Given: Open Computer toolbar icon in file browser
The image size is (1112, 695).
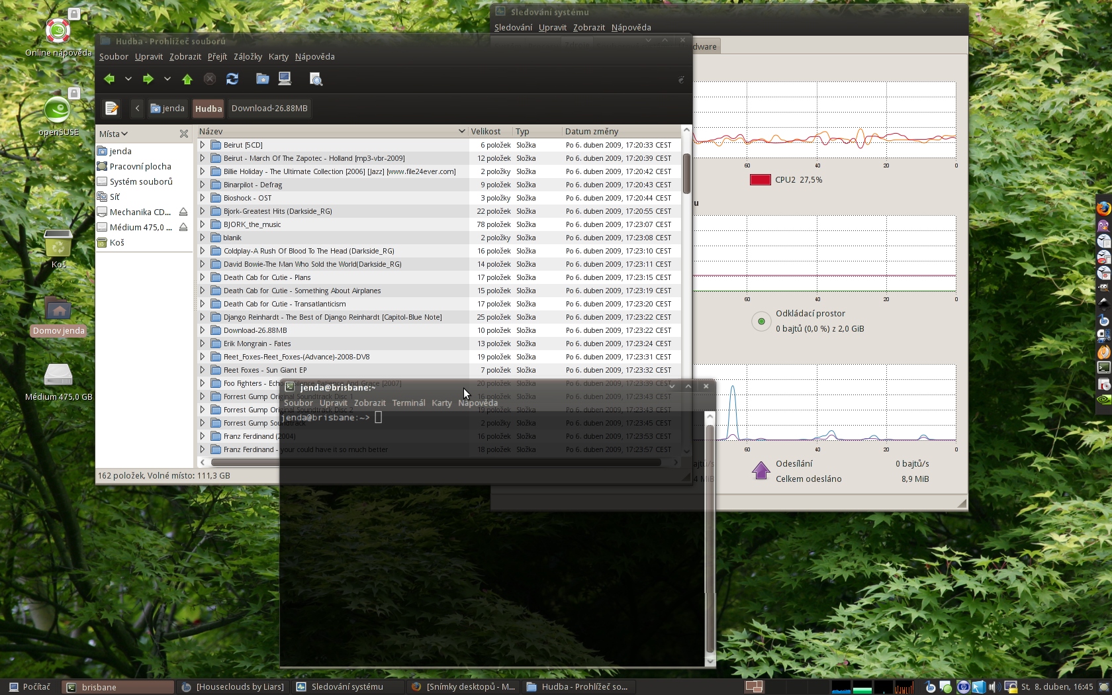Looking at the screenshot, I should (x=285, y=79).
